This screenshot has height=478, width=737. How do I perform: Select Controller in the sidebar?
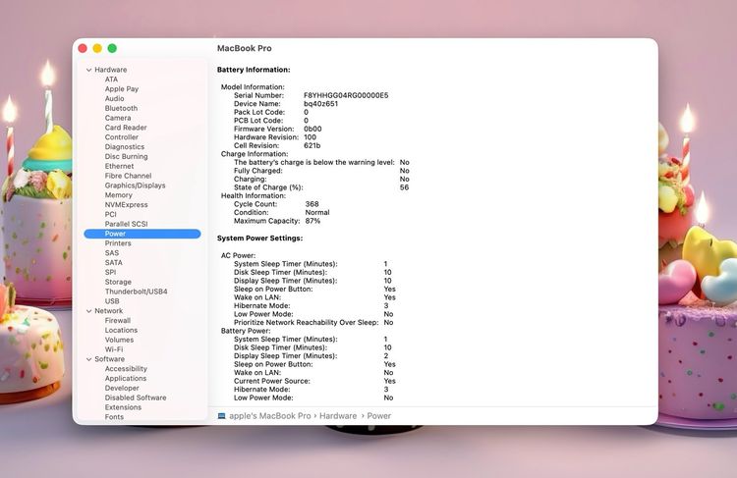(122, 137)
